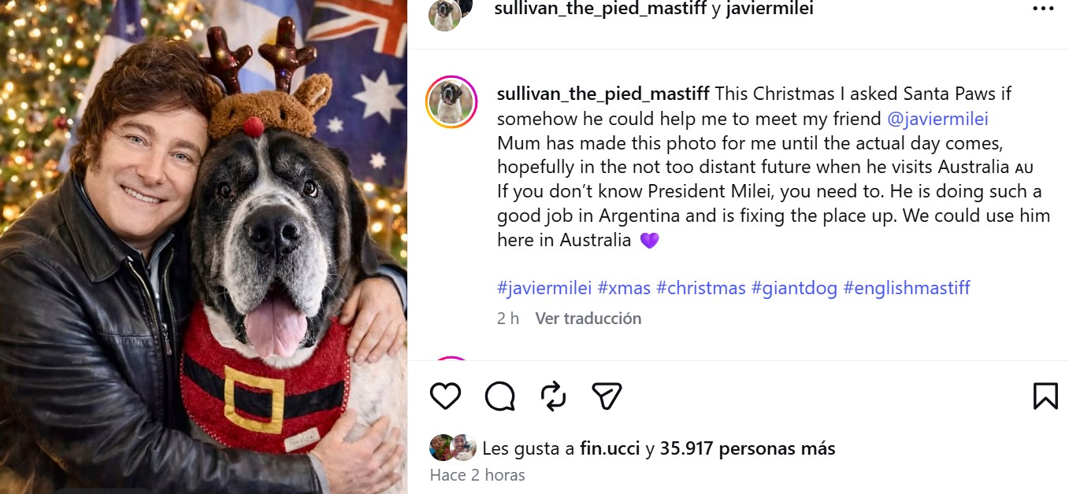This screenshot has height=494, width=1069.
Task: Open comments with the speech bubble icon
Action: (499, 396)
